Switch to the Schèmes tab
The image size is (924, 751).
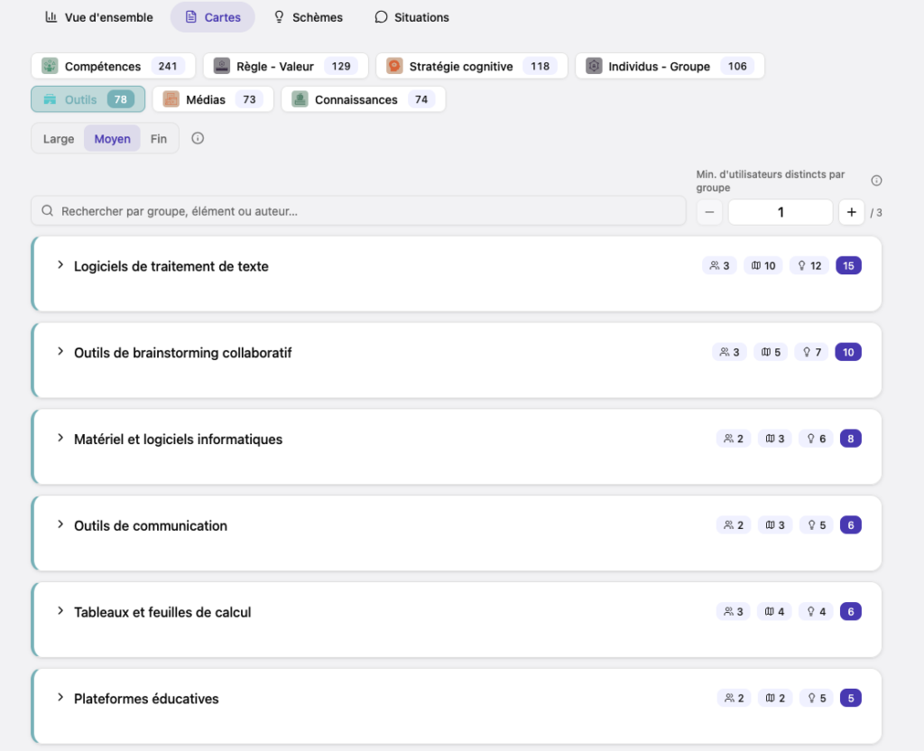[309, 17]
